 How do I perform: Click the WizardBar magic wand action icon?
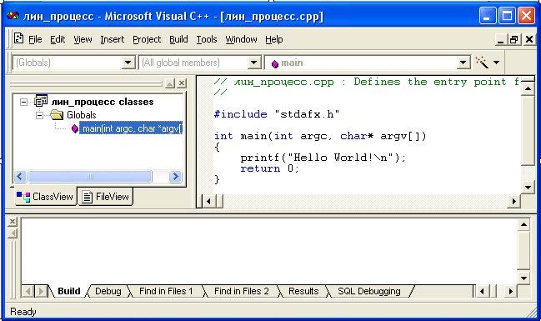(482, 63)
